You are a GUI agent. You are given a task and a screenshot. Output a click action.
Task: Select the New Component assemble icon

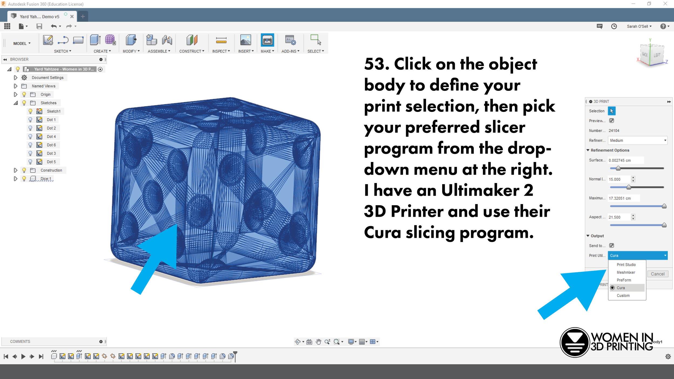[x=152, y=40]
